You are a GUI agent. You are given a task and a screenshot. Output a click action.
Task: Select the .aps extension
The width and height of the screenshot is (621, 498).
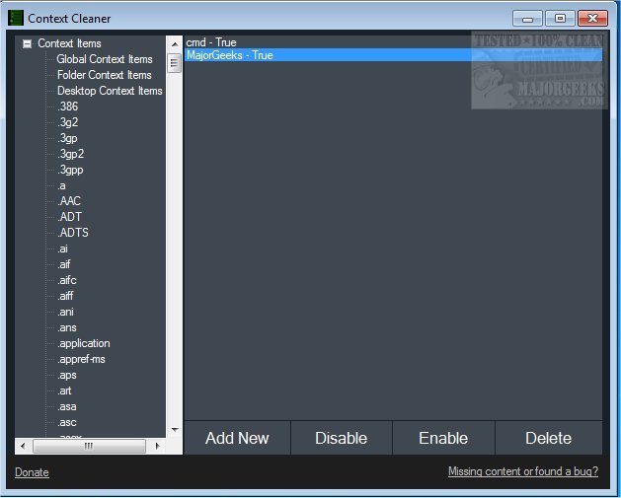pyautogui.click(x=67, y=375)
